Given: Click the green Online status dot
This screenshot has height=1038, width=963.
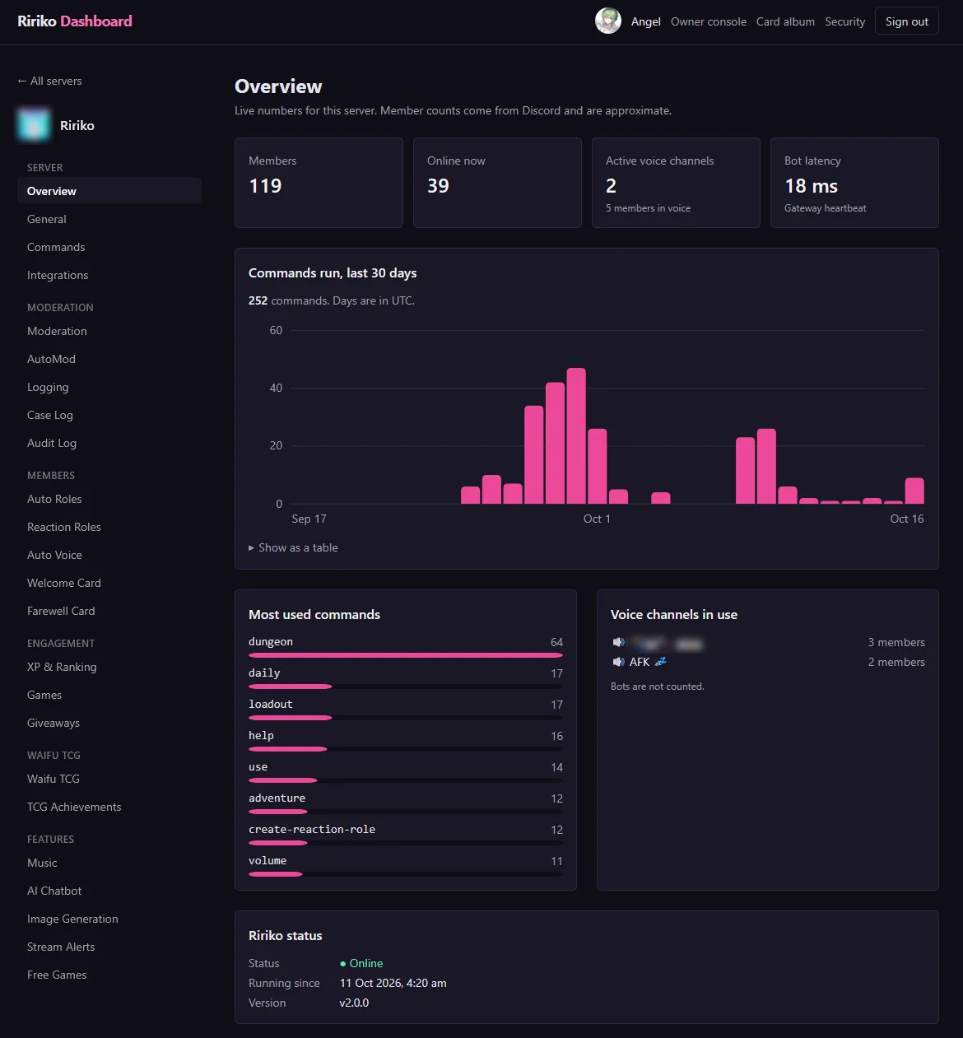Looking at the screenshot, I should [x=342, y=964].
